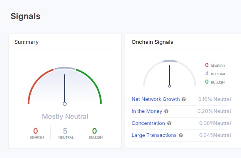The image size is (241, 158).
Task: Click help icon next to Large Transactions
Action: pos(181,135)
